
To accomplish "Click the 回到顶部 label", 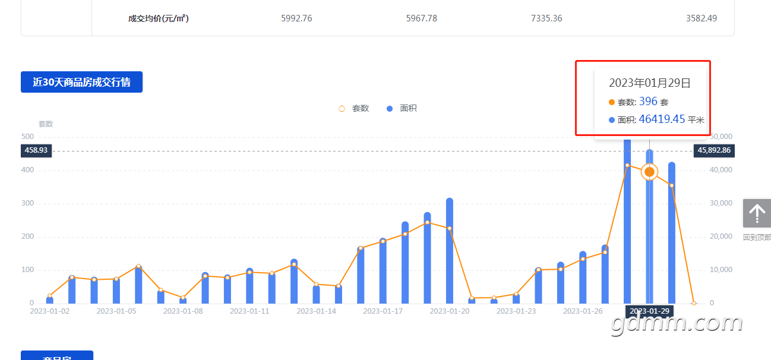I will click(757, 237).
